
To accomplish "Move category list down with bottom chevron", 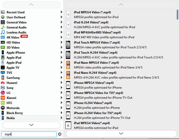I will (x=31, y=125).
